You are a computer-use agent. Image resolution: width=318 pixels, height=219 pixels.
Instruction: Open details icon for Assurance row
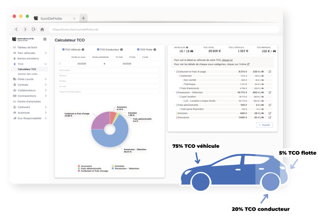click(x=270, y=118)
